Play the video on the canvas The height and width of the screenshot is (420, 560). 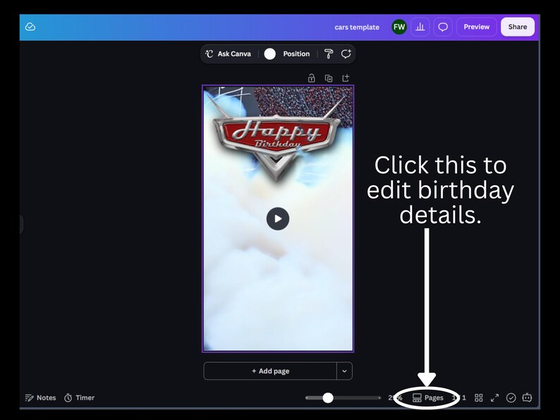coord(278,218)
